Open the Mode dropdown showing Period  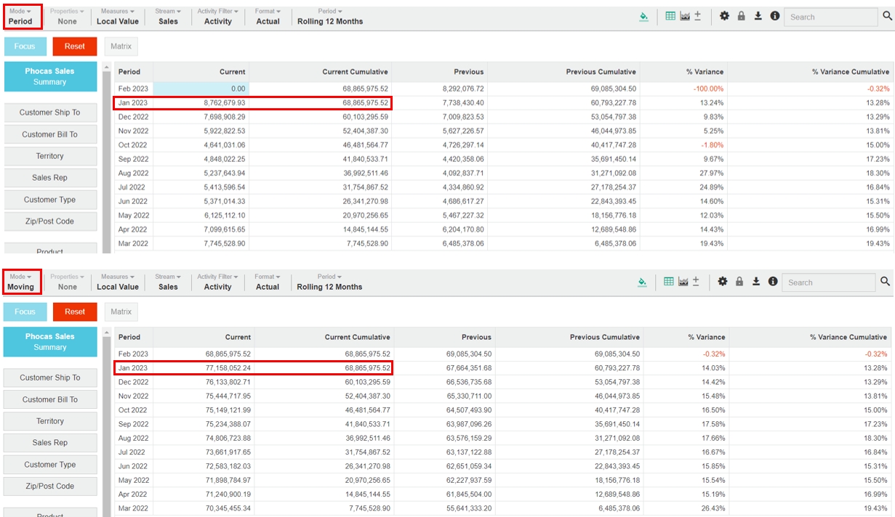[21, 17]
